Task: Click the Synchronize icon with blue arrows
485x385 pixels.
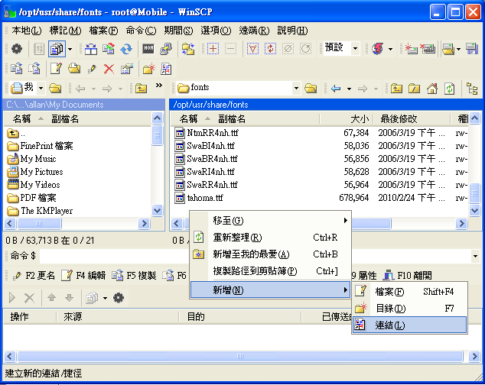Action: pyautogui.click(x=126, y=49)
